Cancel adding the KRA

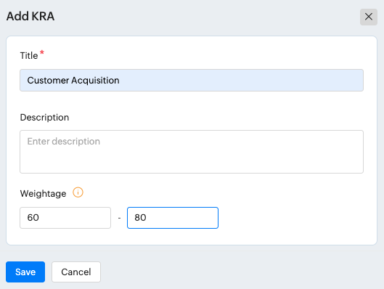click(76, 272)
